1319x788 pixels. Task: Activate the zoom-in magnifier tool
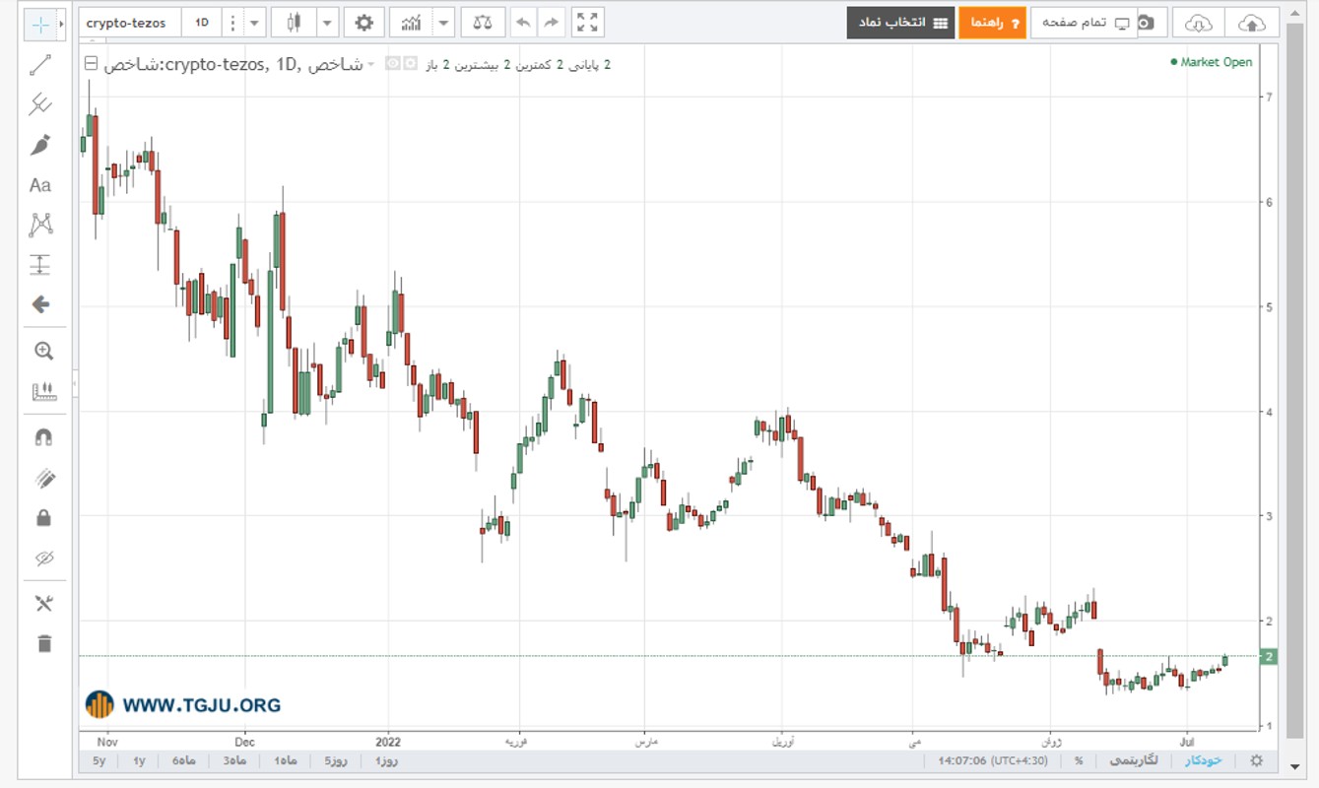click(x=43, y=351)
